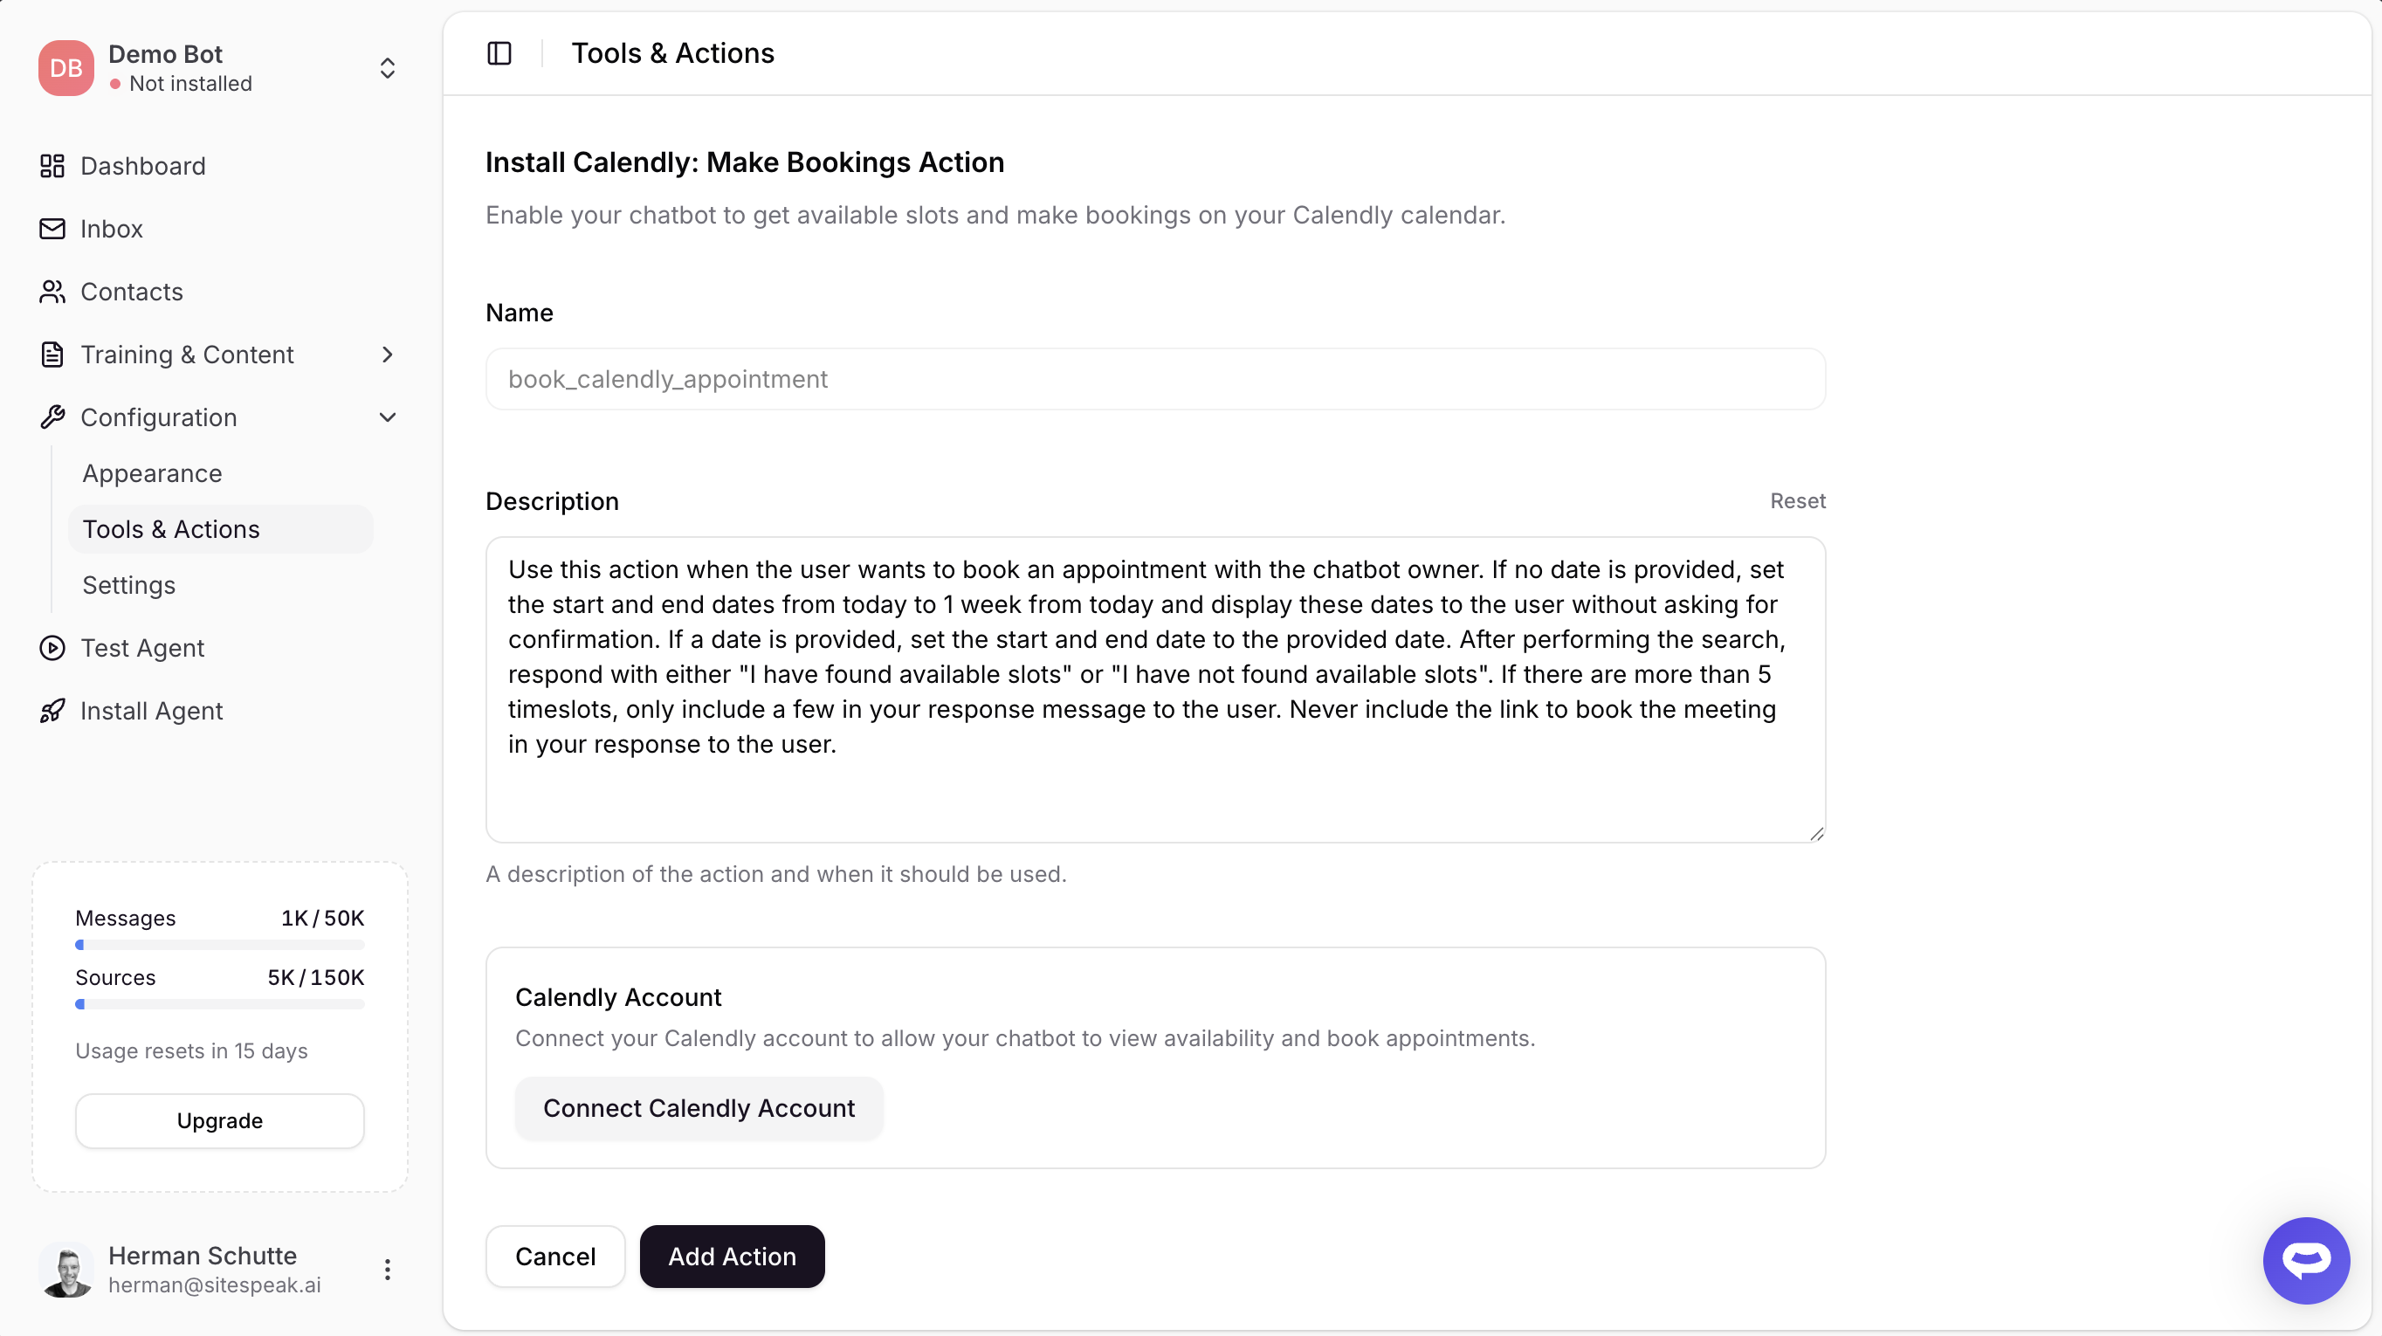This screenshot has height=1336, width=2382.
Task: Click Reset above the Description field
Action: (1798, 500)
